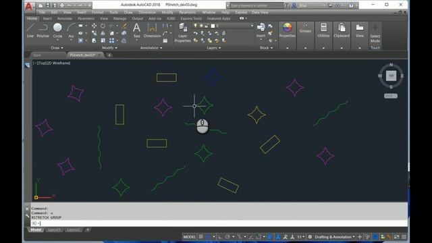The image size is (432, 243).
Task: Select the Circle tool
Action: (x=57, y=30)
